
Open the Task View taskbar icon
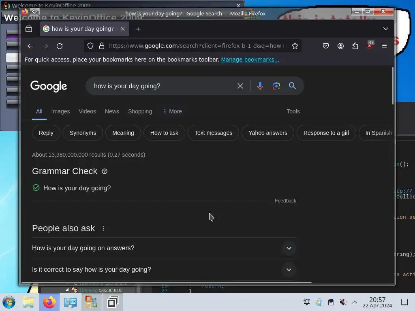coord(113,302)
